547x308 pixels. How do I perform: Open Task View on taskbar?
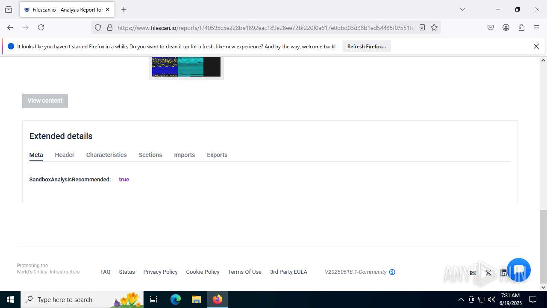point(154,299)
